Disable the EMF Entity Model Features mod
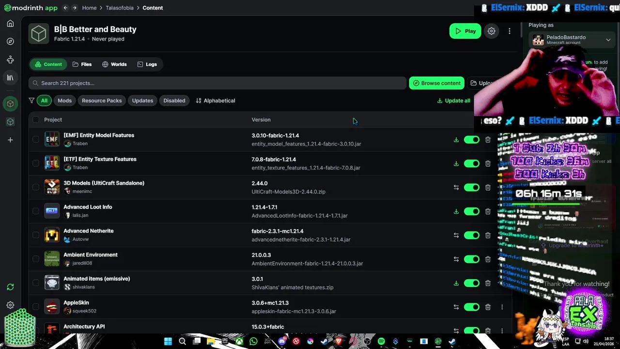 [471, 140]
